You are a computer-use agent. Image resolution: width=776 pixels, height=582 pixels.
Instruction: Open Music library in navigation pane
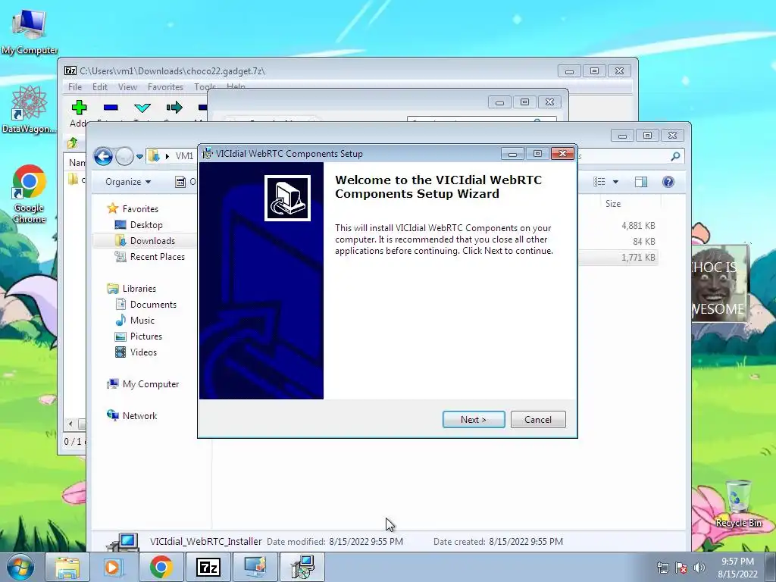(x=142, y=321)
